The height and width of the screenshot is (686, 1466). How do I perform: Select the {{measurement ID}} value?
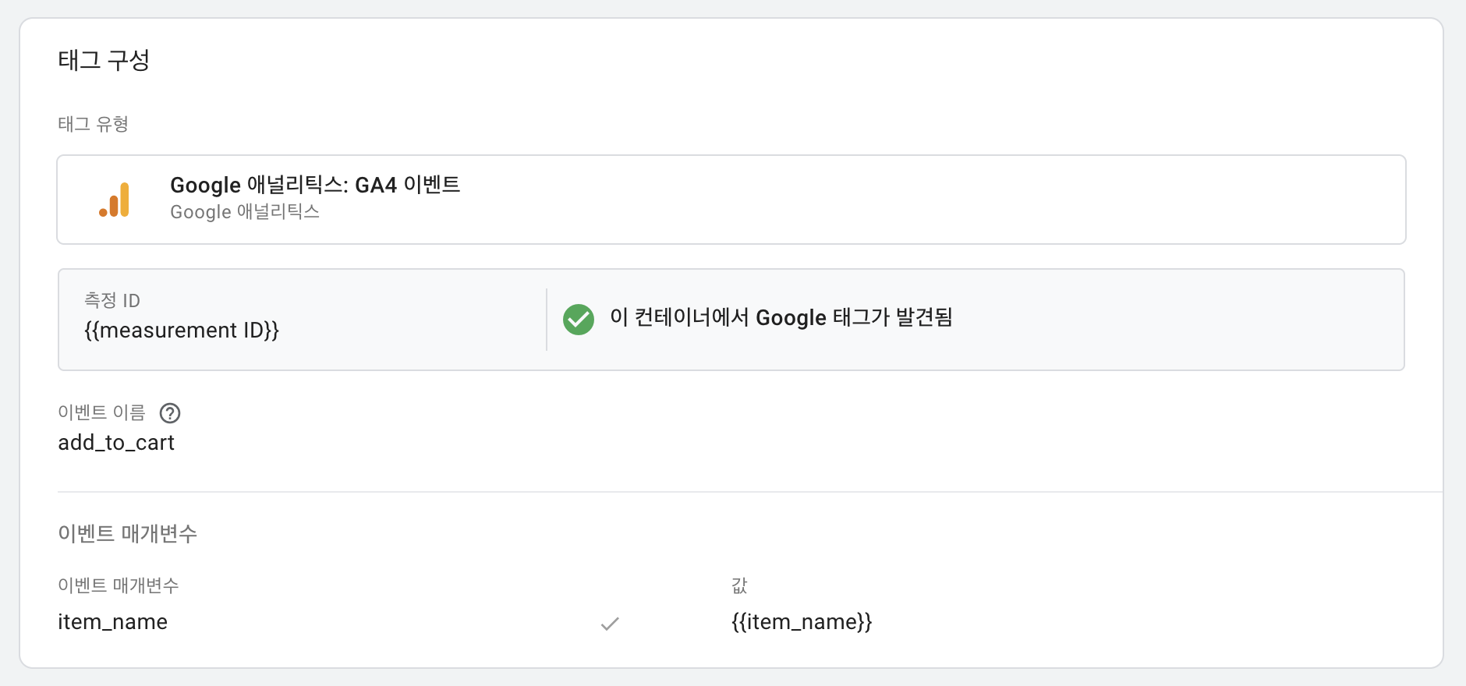[182, 331]
